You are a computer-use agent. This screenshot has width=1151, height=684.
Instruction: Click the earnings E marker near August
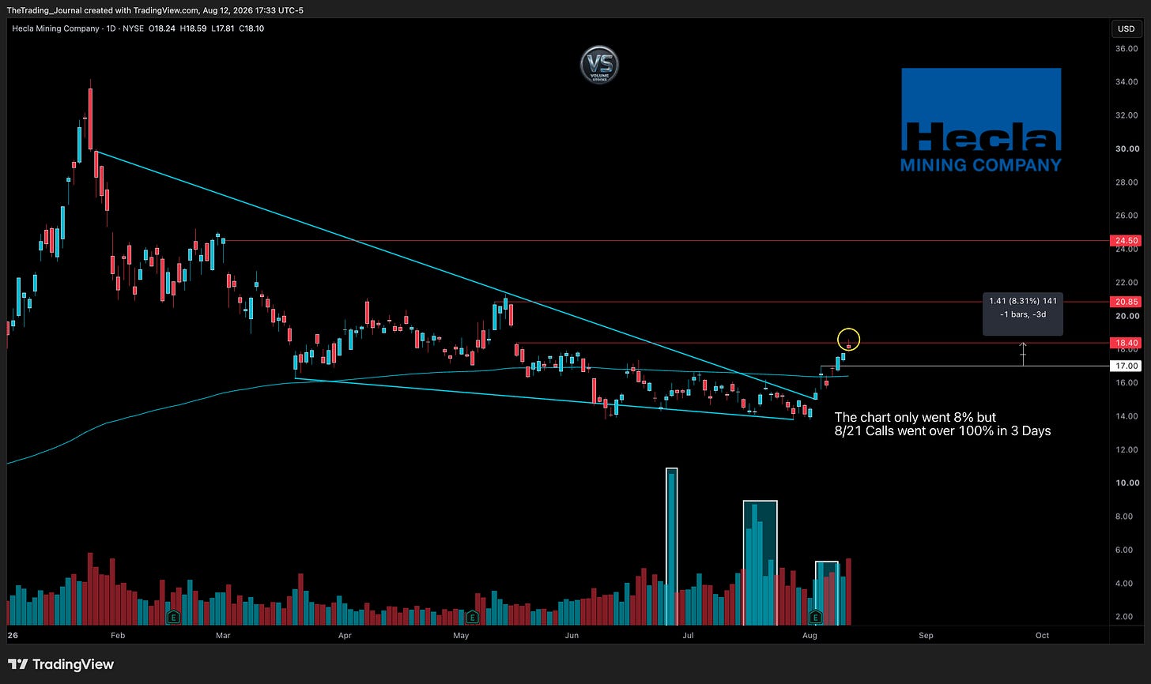pyautogui.click(x=817, y=617)
